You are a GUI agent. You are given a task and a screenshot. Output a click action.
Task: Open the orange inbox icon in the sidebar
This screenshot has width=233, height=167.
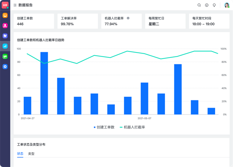tap(5, 16)
